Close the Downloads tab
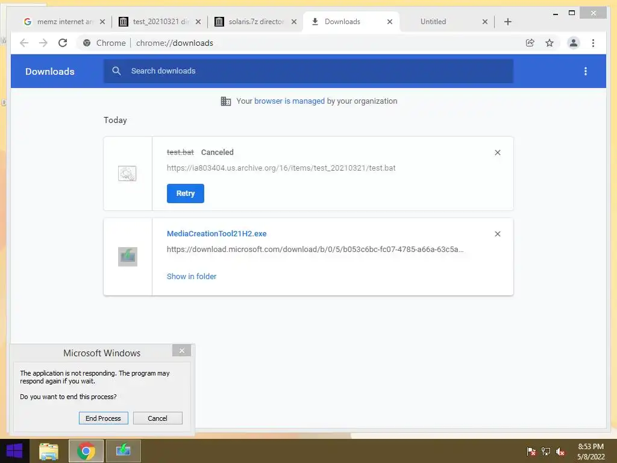Image resolution: width=617 pixels, height=463 pixels. click(x=390, y=22)
